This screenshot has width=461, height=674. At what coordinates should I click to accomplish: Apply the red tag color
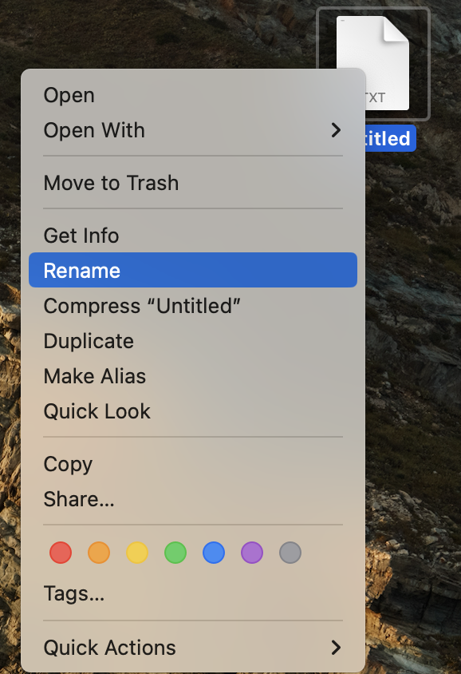(x=61, y=553)
